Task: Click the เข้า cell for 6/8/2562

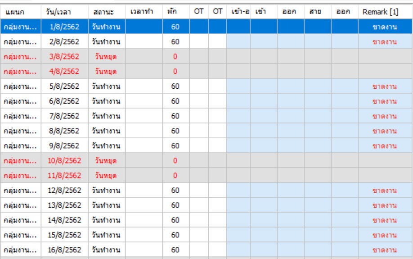Action: [264, 101]
